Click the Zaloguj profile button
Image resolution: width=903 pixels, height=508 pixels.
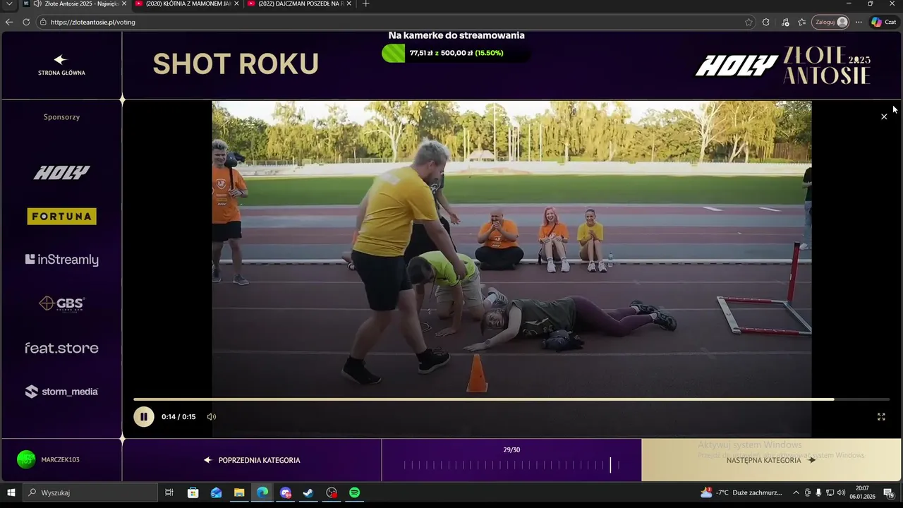830,22
